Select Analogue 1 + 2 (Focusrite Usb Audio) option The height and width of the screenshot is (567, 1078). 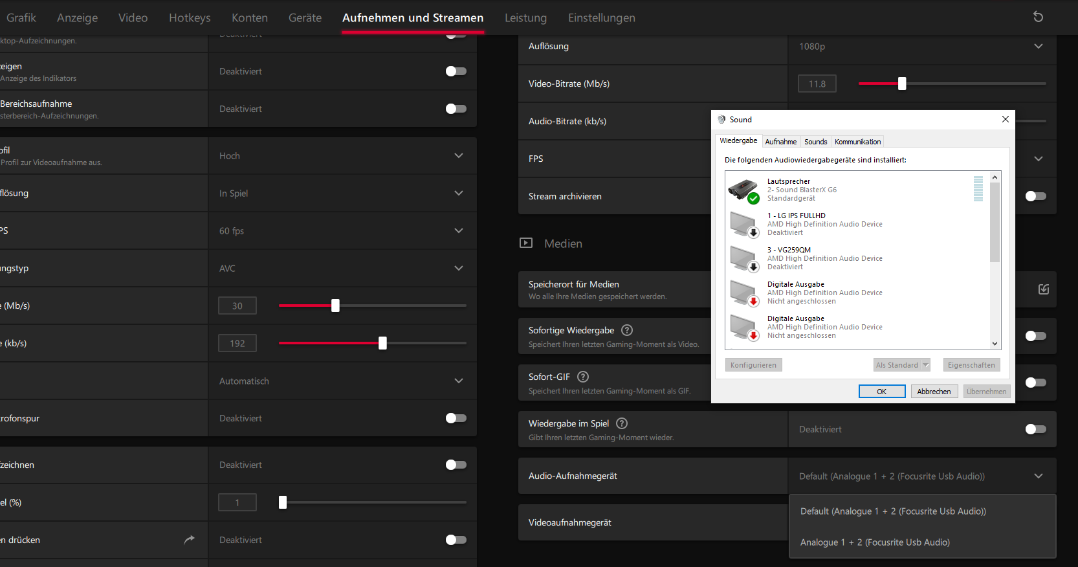923,542
